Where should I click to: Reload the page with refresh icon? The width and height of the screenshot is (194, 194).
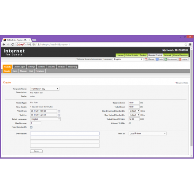13,44
